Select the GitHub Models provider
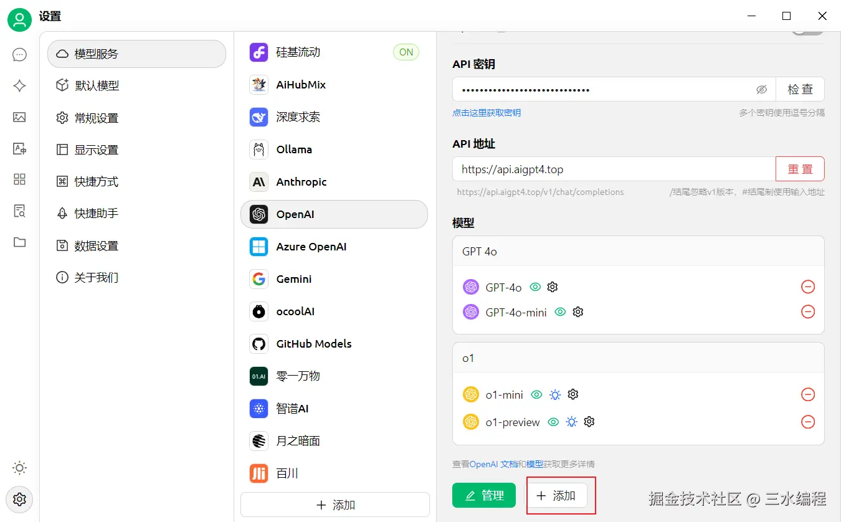Viewport: 841px width, 522px height. coord(335,344)
